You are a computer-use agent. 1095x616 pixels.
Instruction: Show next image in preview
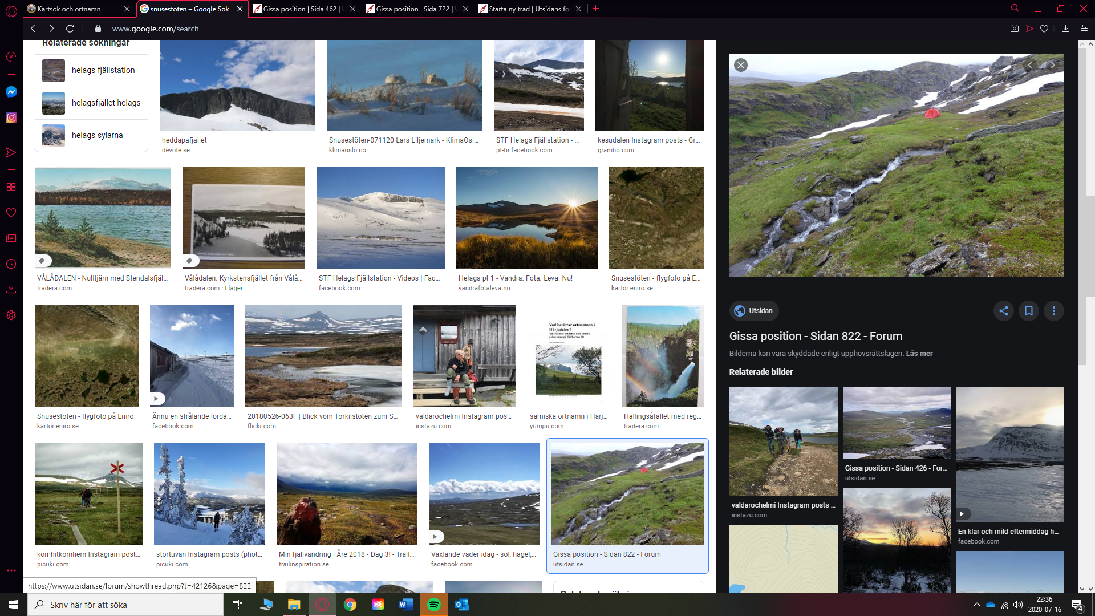point(1053,66)
